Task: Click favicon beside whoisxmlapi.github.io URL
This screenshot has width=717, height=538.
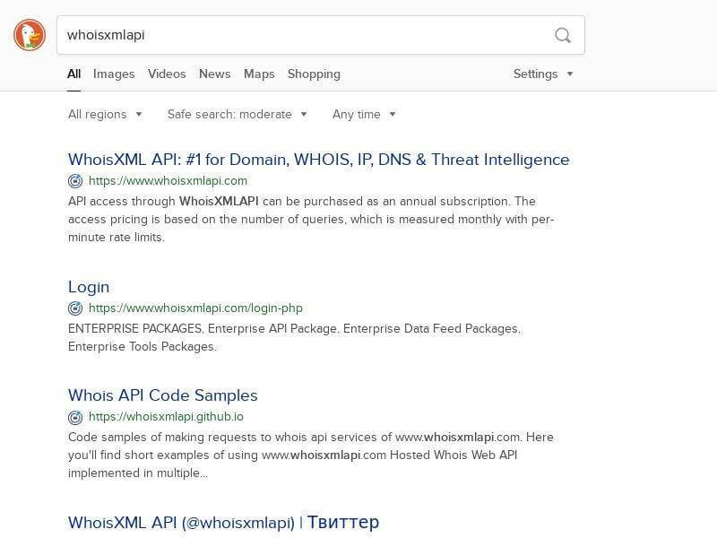Action: [x=75, y=417]
